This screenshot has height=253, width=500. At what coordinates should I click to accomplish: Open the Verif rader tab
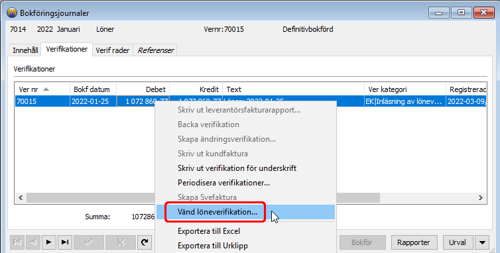point(113,50)
